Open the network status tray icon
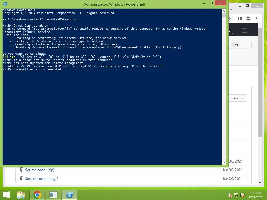The width and height of the screenshot is (267, 200). point(236,195)
